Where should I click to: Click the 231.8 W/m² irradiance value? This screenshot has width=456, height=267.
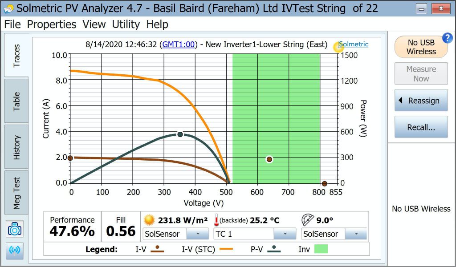coord(183,220)
